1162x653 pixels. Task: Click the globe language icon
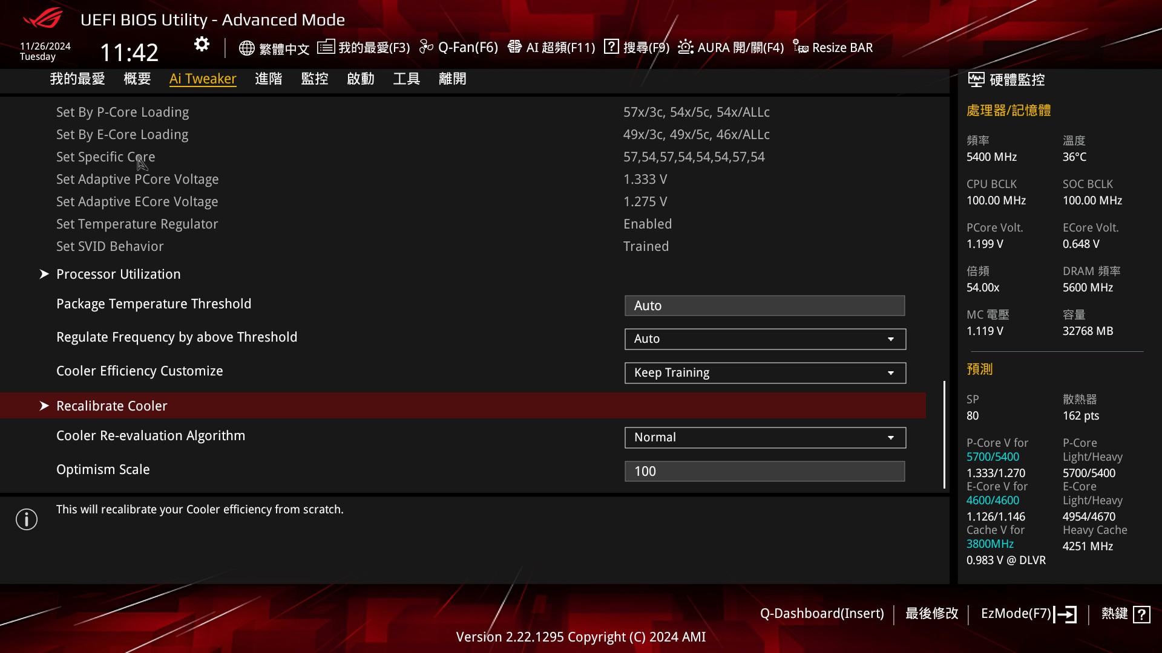[x=246, y=48]
